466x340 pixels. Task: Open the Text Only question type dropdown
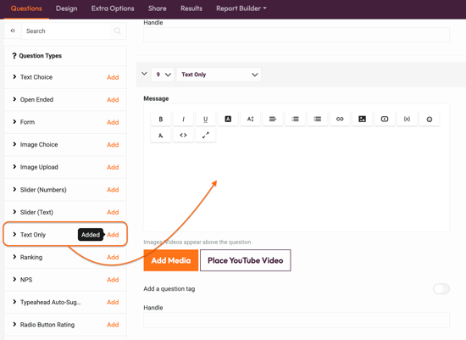click(x=219, y=75)
